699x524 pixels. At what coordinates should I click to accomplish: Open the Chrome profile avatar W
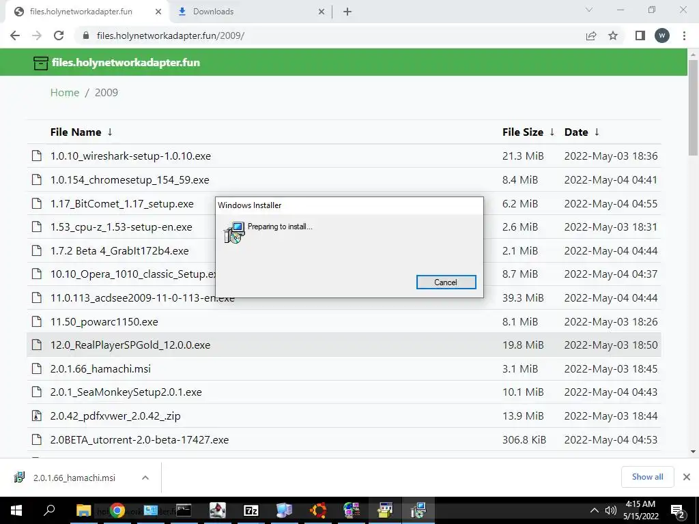(x=662, y=35)
